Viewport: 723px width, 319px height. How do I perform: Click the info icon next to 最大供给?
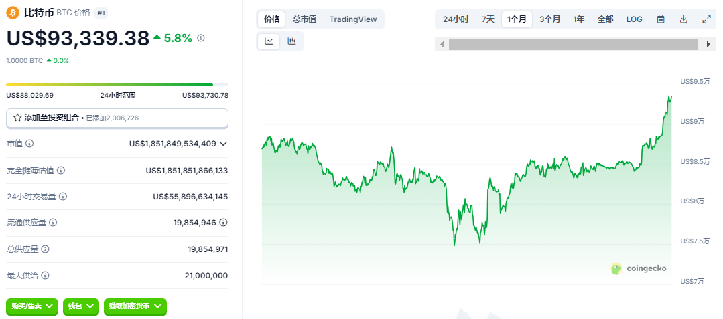pyautogui.click(x=45, y=276)
